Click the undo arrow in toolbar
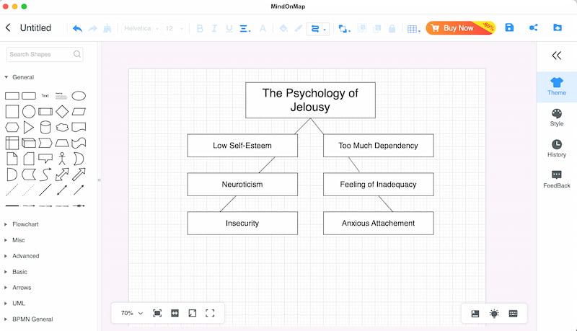This screenshot has height=331, width=577. pyautogui.click(x=77, y=28)
